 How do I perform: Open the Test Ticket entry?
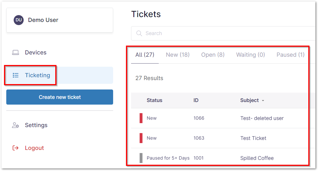pyautogui.click(x=253, y=138)
